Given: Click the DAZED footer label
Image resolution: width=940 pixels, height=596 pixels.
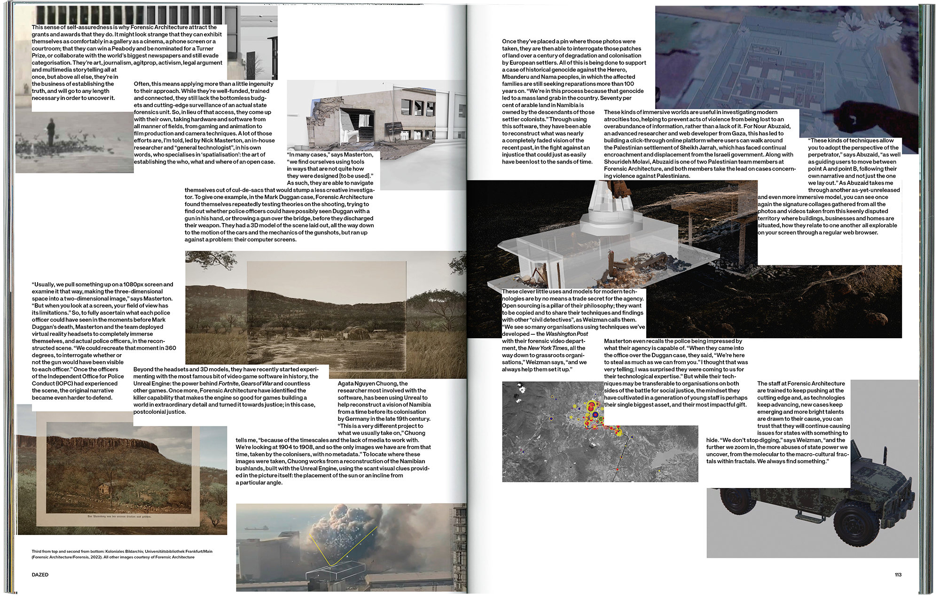Looking at the screenshot, I should 40,574.
